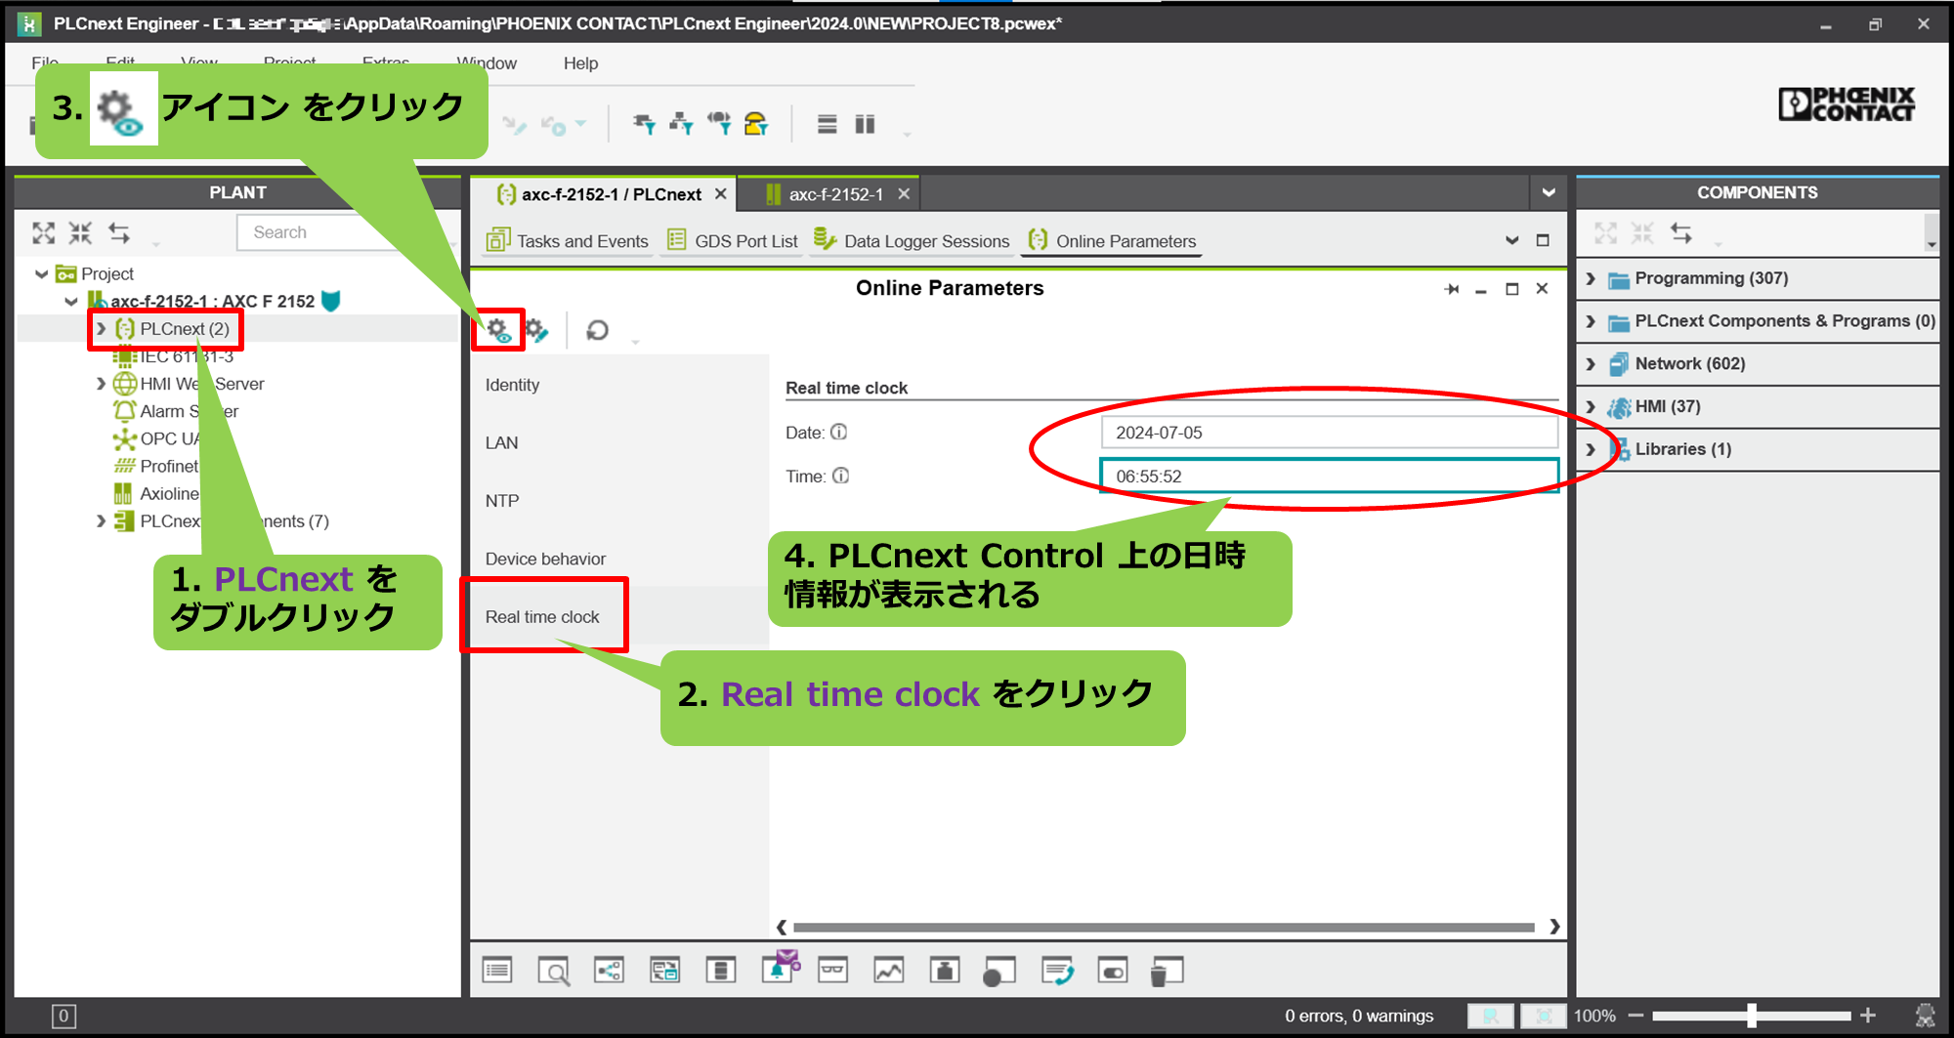Image resolution: width=1954 pixels, height=1038 pixels.
Task: Click the info icon beside Date
Action: [839, 432]
